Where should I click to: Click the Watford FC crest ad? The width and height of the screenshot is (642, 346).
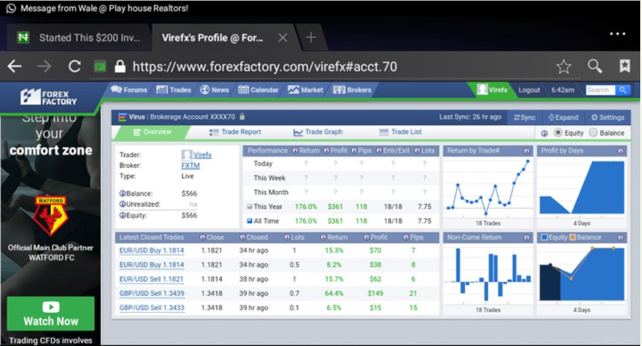tap(51, 216)
